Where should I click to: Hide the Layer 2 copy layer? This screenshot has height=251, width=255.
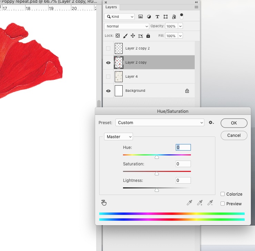click(108, 63)
